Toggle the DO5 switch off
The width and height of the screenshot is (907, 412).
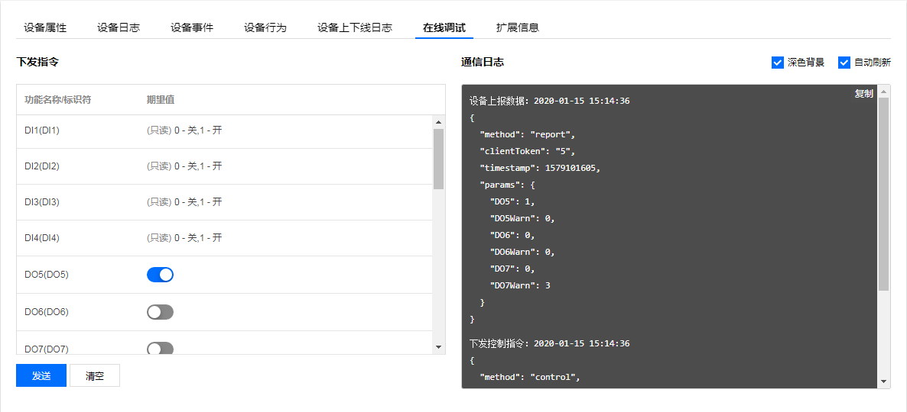(160, 275)
